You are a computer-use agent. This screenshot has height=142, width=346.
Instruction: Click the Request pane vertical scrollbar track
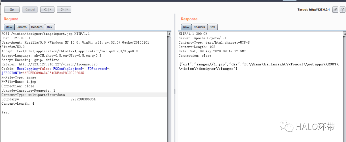pos(169,86)
